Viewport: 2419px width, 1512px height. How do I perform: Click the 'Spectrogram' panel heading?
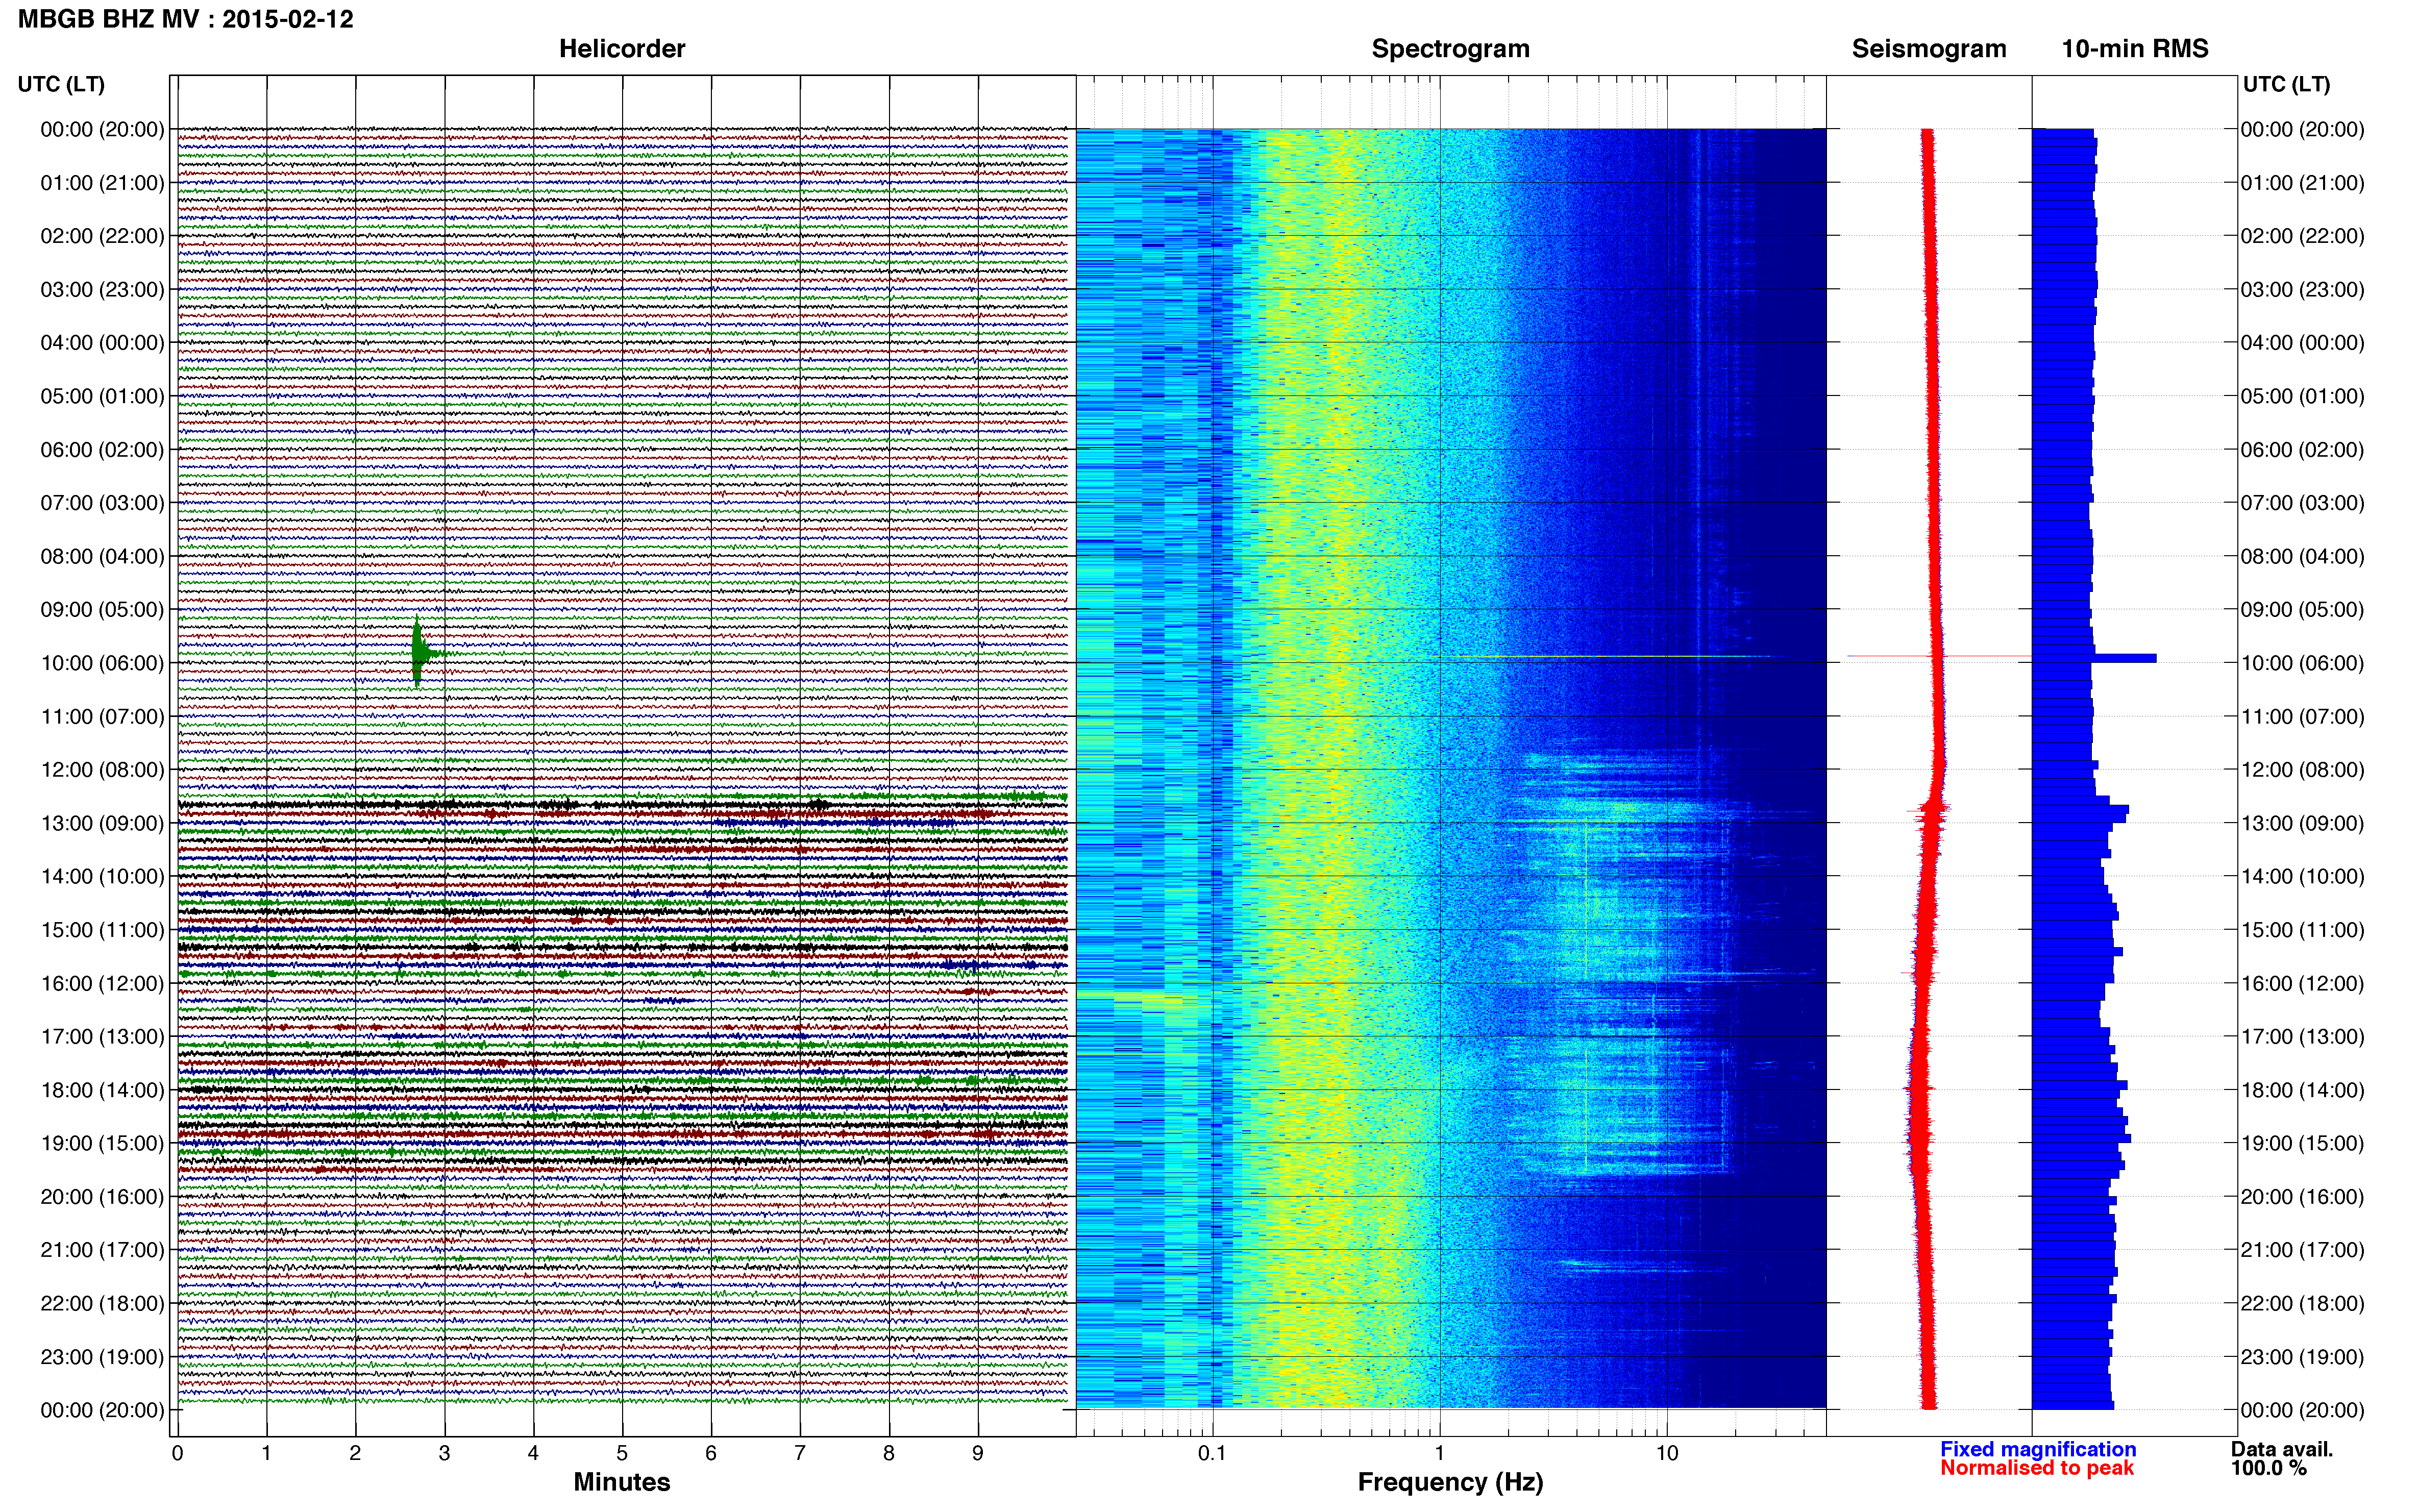(x=1450, y=49)
